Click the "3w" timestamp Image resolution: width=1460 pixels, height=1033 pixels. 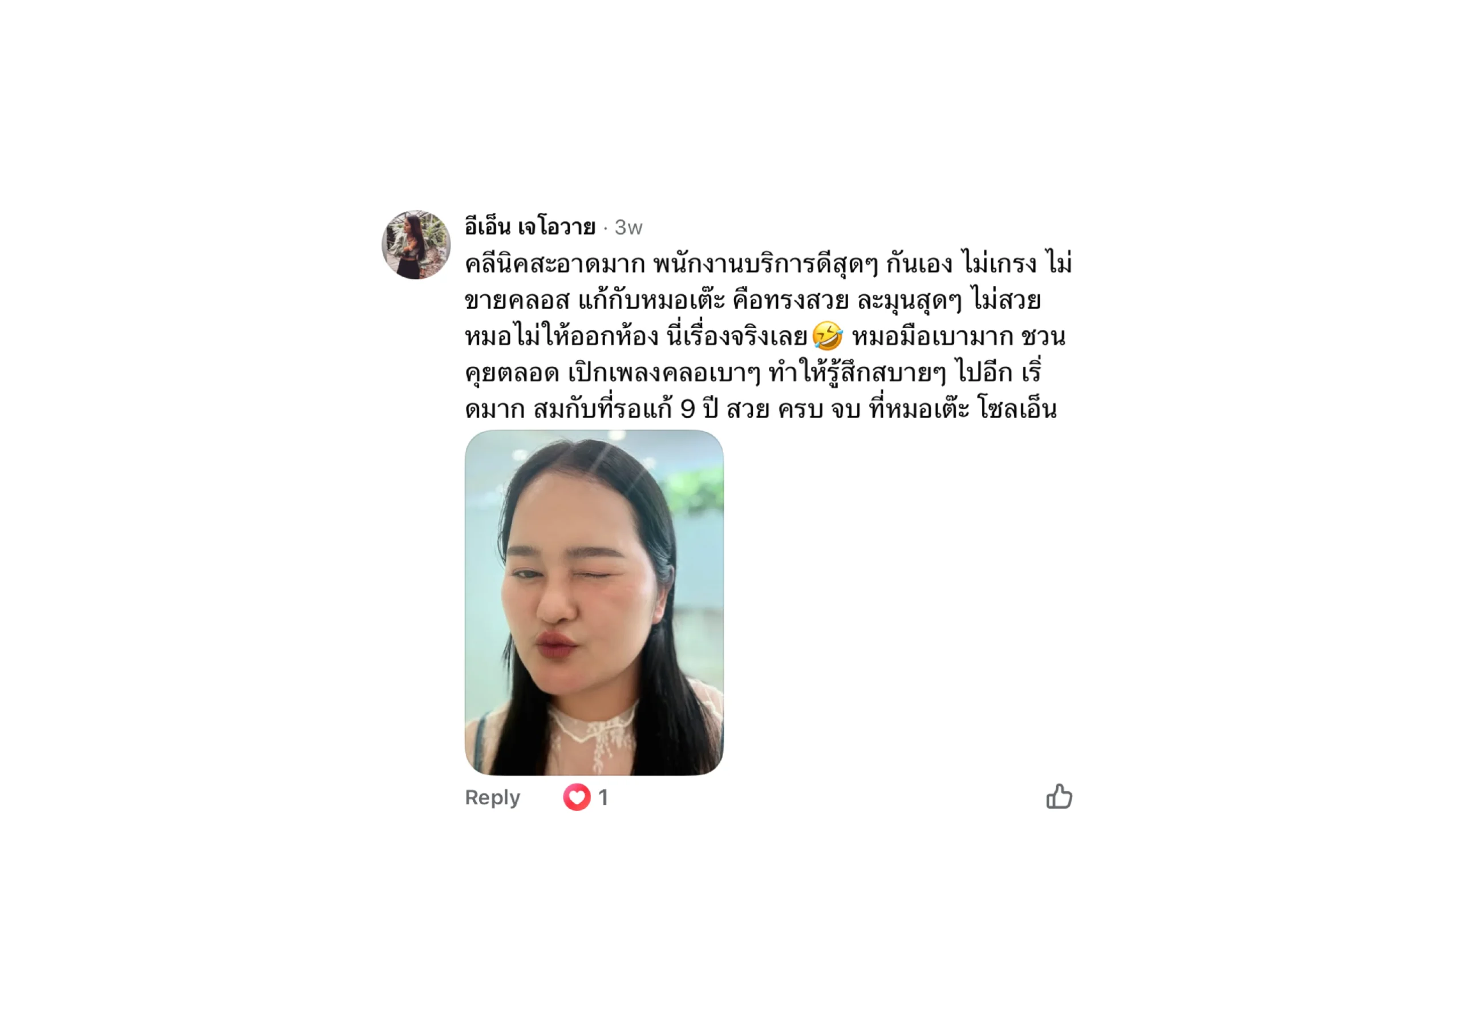pyautogui.click(x=628, y=227)
